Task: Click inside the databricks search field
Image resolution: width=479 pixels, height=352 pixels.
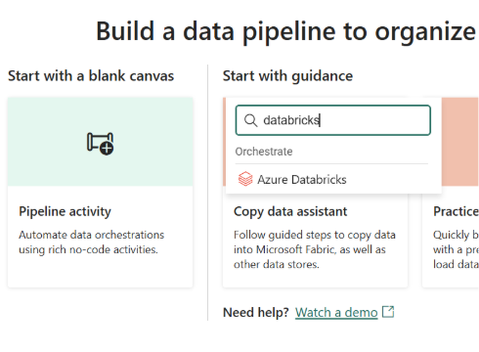Action: 333,120
